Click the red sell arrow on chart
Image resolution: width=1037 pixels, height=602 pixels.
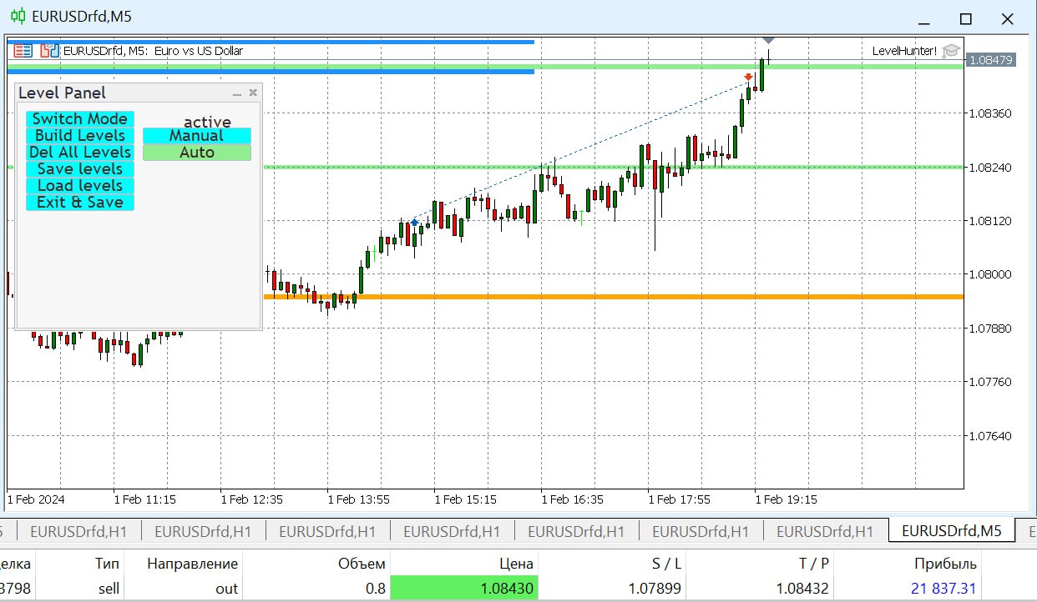click(749, 78)
